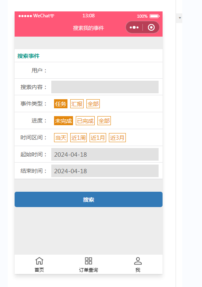Viewport: 202px width, 287px height.
Task: Open the 订单查询 grid icon
Action: click(88, 261)
